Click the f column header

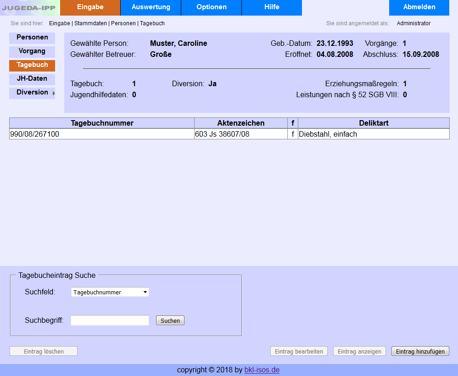(x=293, y=123)
